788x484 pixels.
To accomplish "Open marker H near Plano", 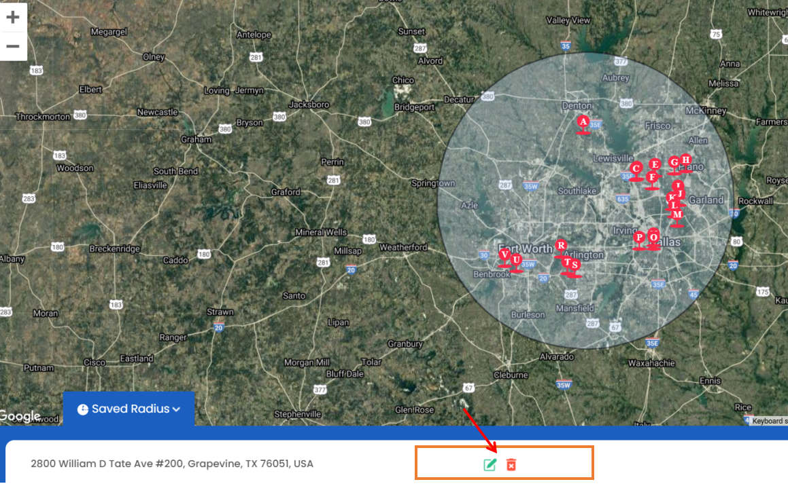I will [685, 160].
